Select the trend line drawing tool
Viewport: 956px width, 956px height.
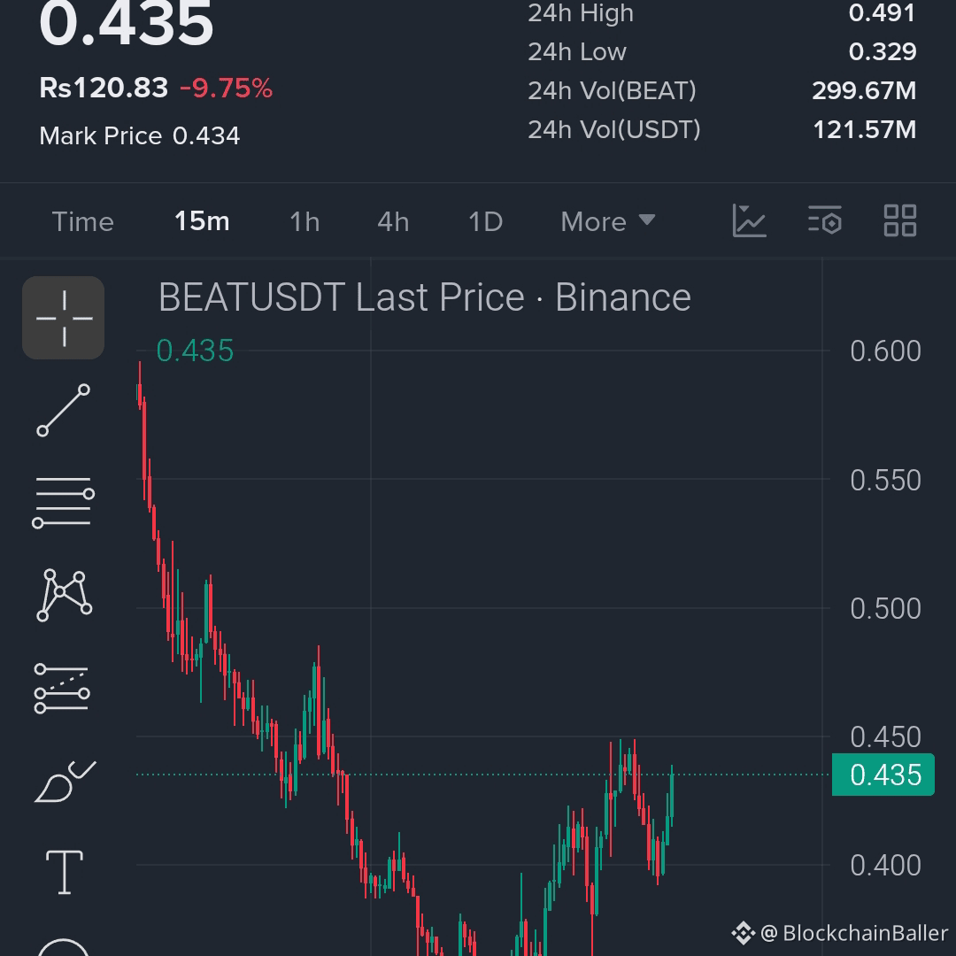coord(64,411)
